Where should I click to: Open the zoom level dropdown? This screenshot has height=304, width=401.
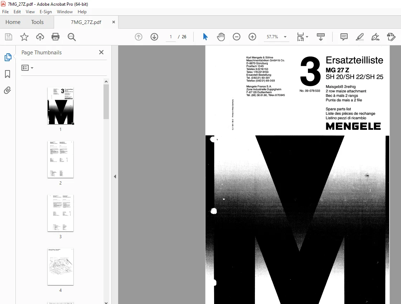pyautogui.click(x=285, y=37)
